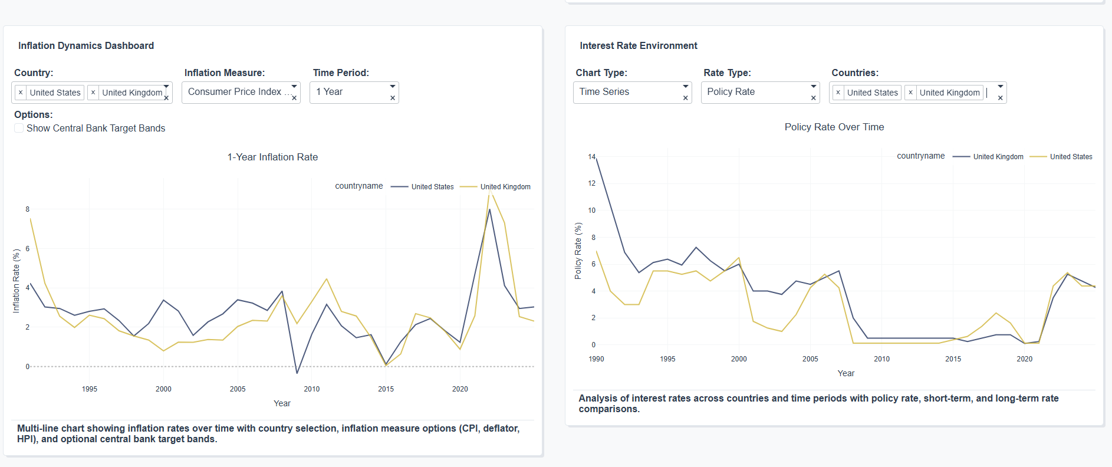Open the Chart Type dropdown
This screenshot has width=1112, height=467.
686,87
